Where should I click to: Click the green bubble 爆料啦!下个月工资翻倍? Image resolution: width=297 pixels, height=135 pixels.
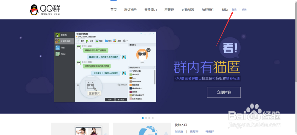coord(95,51)
